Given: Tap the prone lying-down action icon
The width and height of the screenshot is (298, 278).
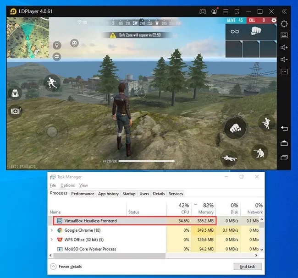Looking at the screenshot, I should 229,158.
